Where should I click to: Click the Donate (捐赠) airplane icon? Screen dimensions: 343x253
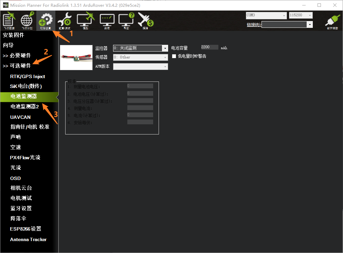[145, 21]
